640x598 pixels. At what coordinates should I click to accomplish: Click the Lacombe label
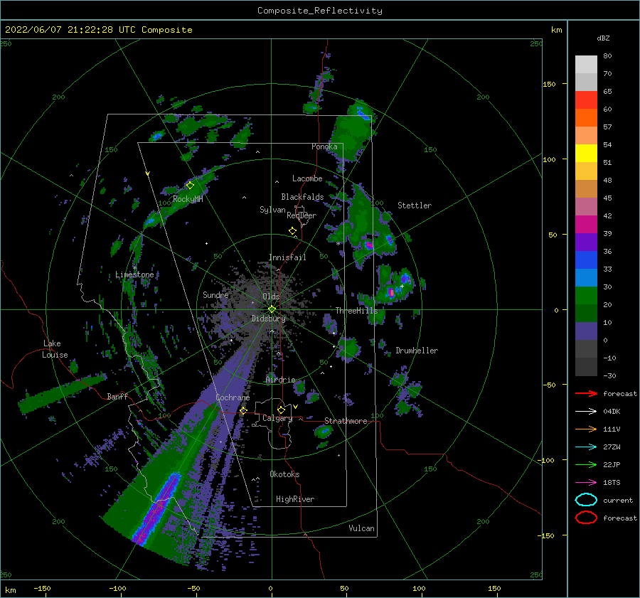tap(307, 178)
